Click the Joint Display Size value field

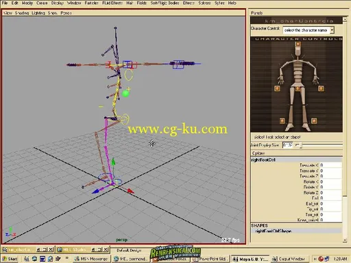[287, 145]
